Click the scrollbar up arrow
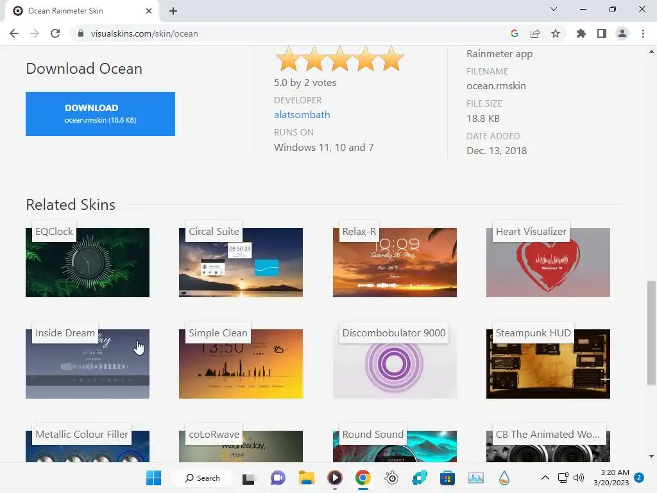Viewport: 657px width, 493px height. click(x=651, y=51)
